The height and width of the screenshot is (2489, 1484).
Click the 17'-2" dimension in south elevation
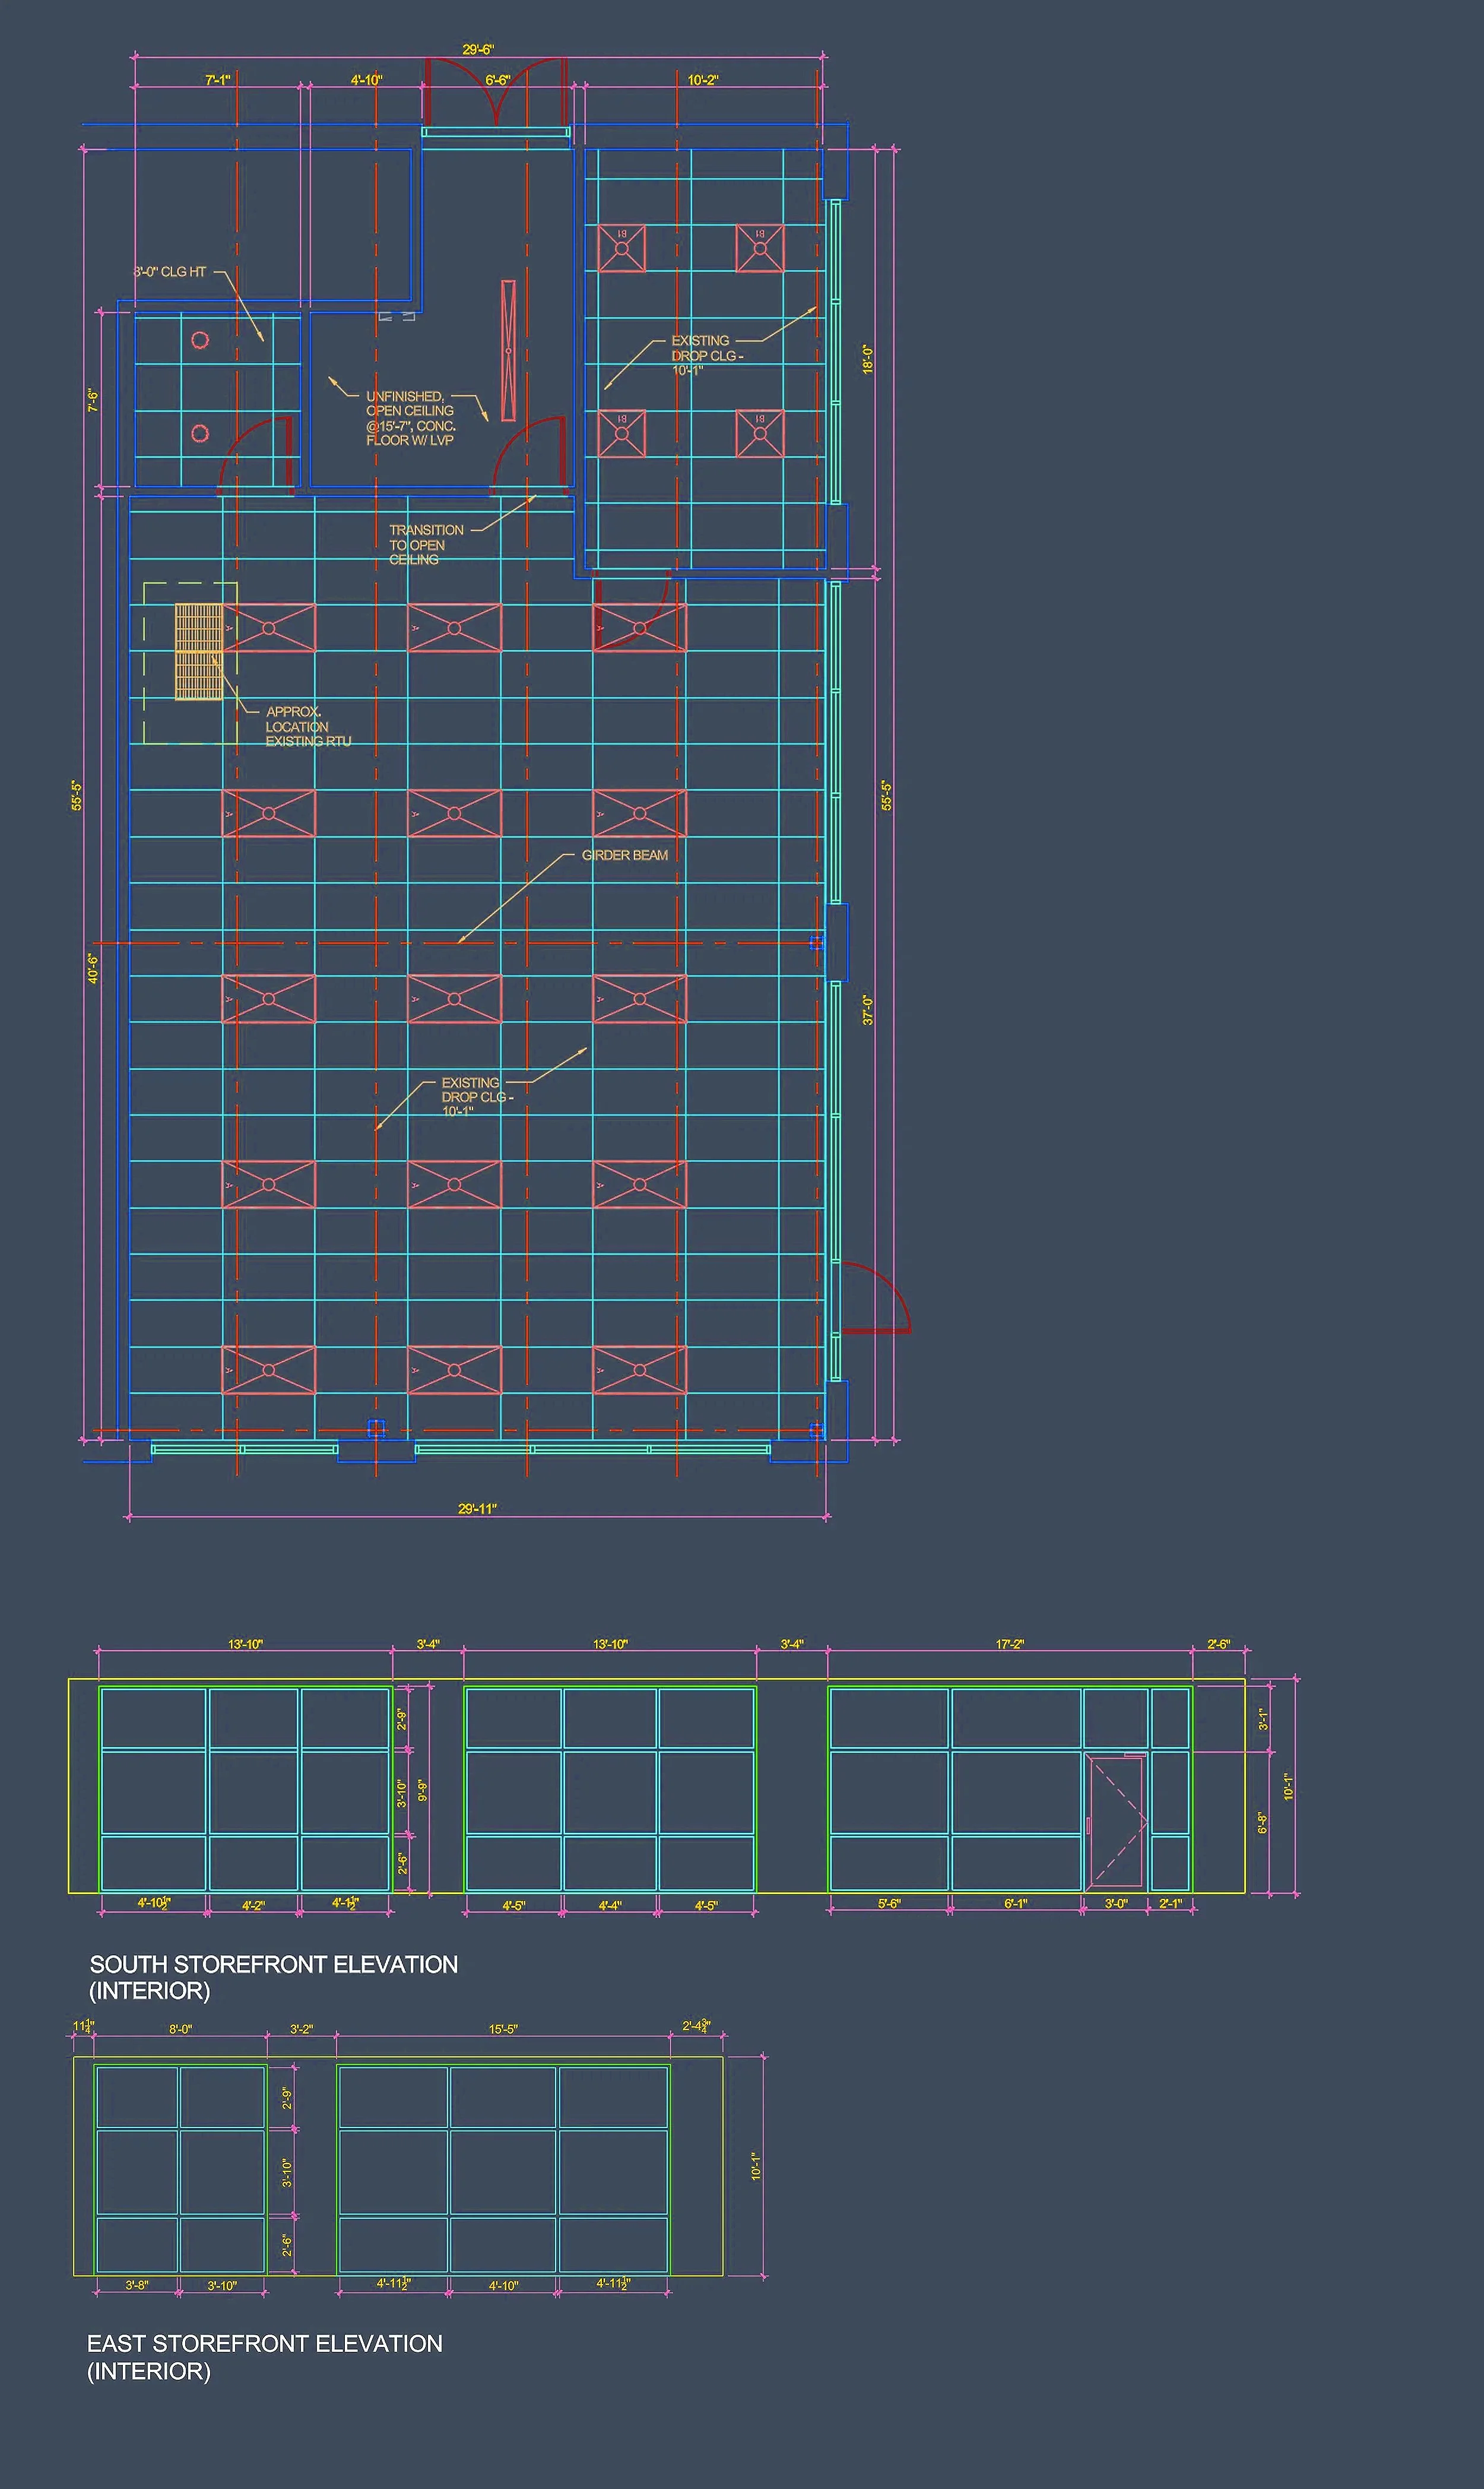click(1009, 1645)
